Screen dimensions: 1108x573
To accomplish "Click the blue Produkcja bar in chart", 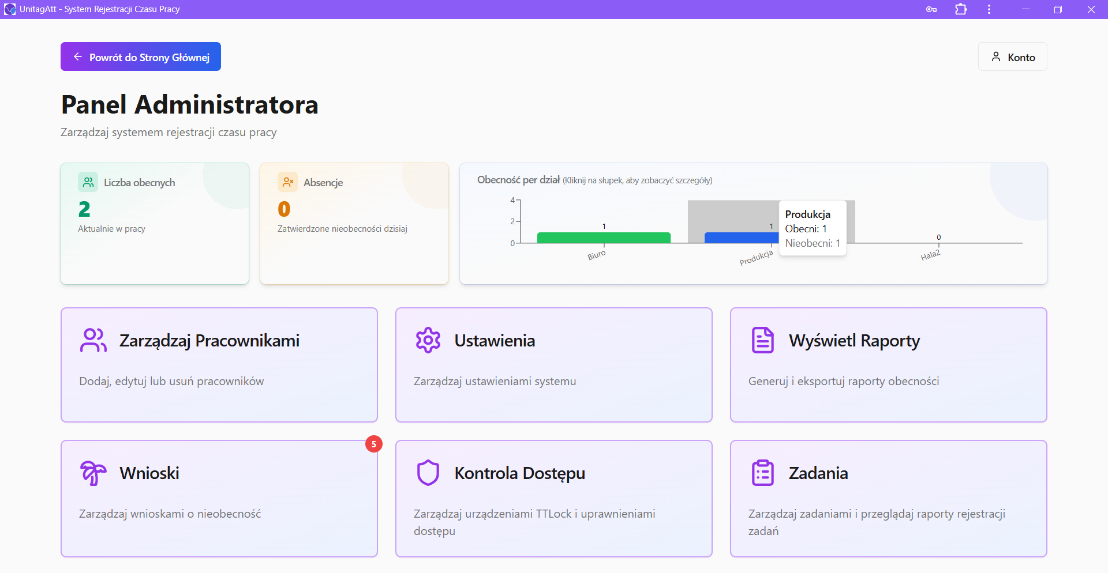I will (742, 238).
